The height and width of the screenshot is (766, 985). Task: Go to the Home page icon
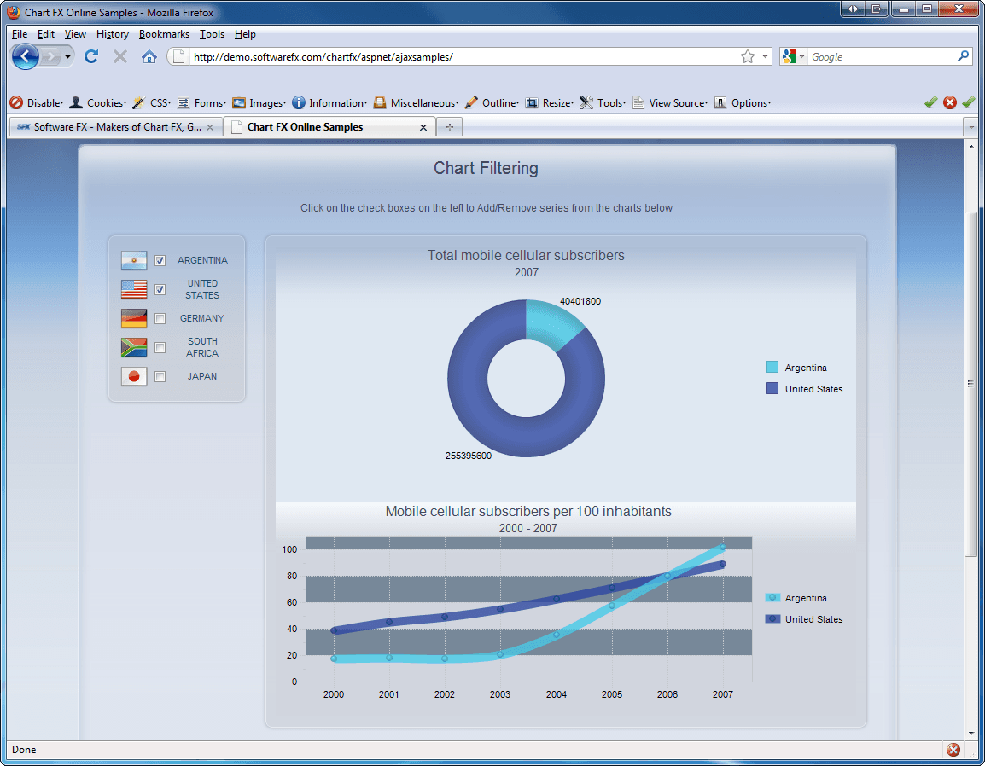(149, 56)
